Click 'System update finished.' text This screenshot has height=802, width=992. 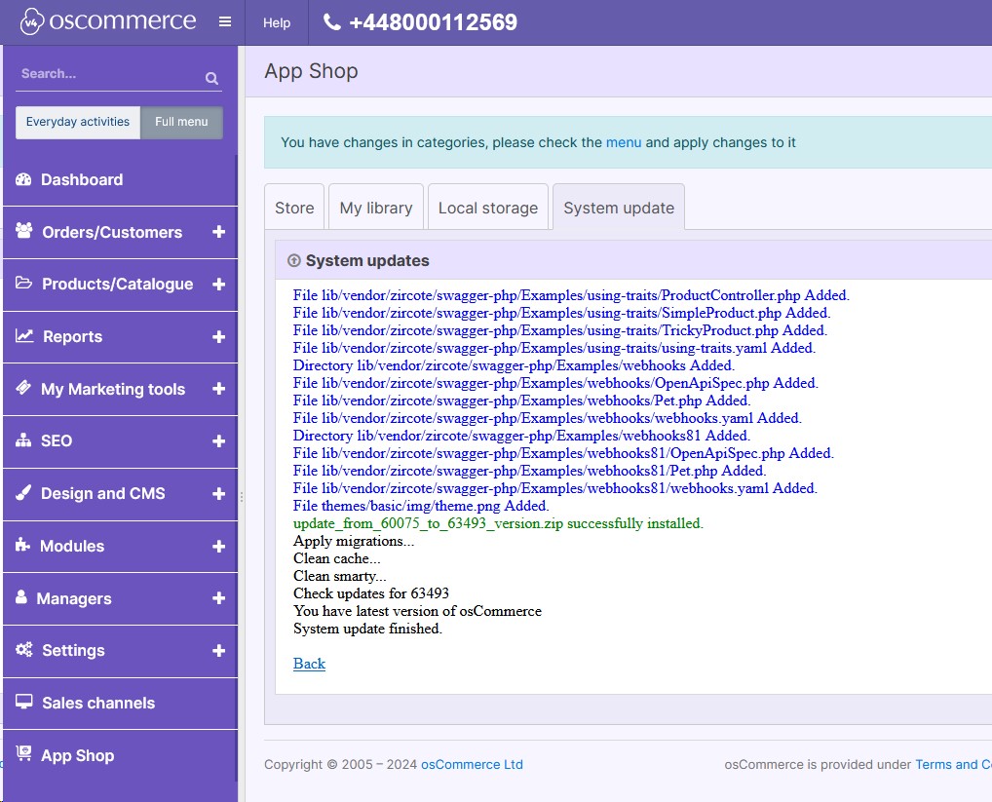367,629
